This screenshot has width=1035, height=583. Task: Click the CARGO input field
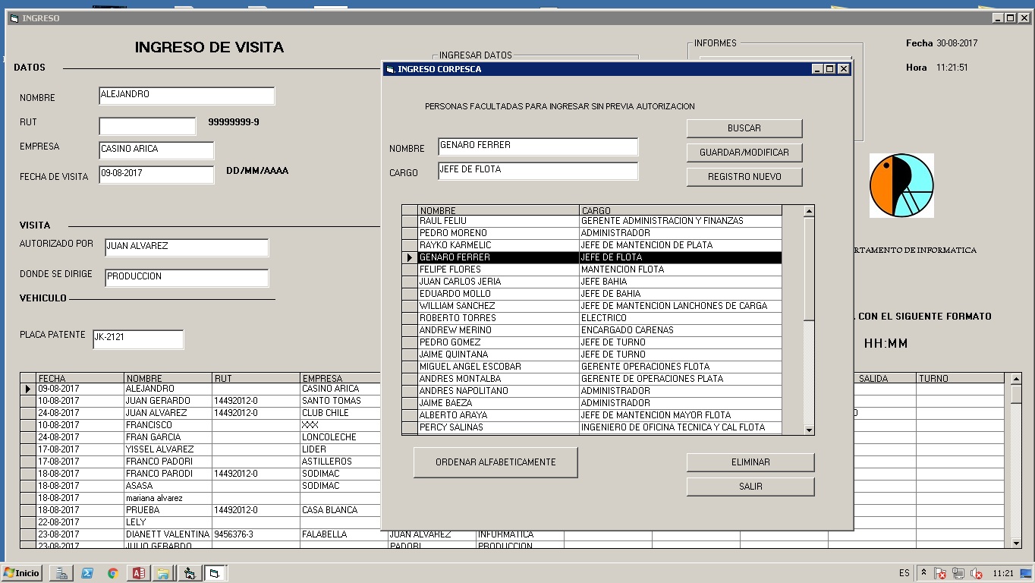pos(538,171)
